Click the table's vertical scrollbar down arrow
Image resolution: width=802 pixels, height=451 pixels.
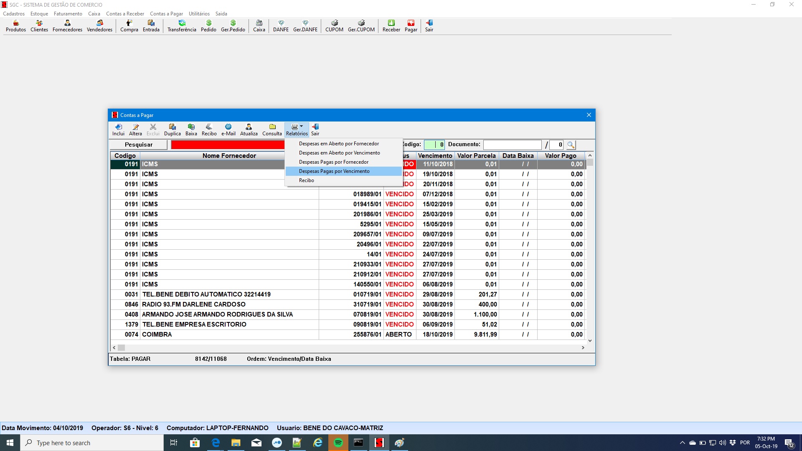(590, 341)
